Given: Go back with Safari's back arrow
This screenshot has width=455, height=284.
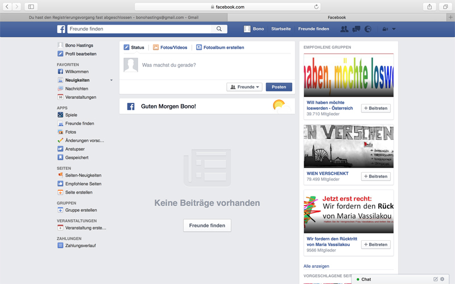Looking at the screenshot, I should (7, 7).
